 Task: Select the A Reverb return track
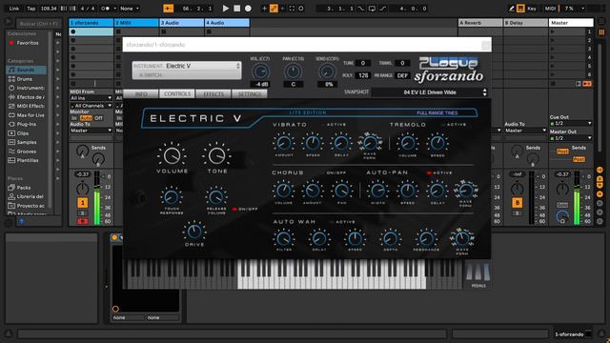click(480, 23)
